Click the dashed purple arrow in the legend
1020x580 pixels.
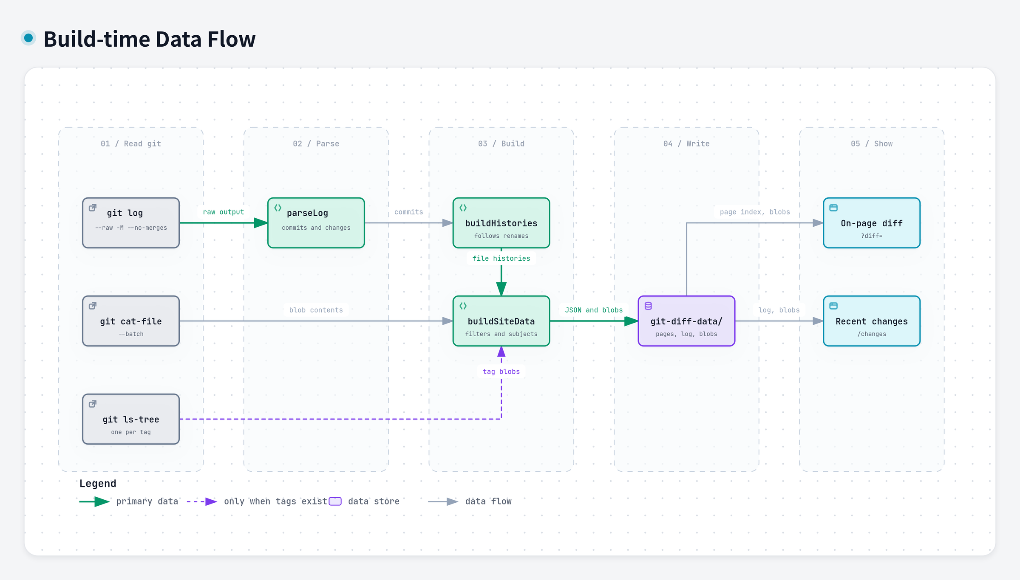point(202,501)
